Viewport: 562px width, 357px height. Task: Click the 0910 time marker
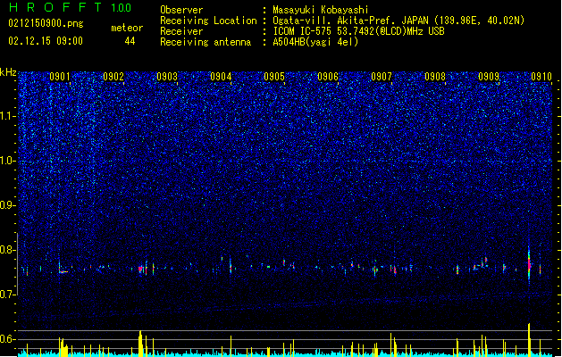[x=541, y=77]
